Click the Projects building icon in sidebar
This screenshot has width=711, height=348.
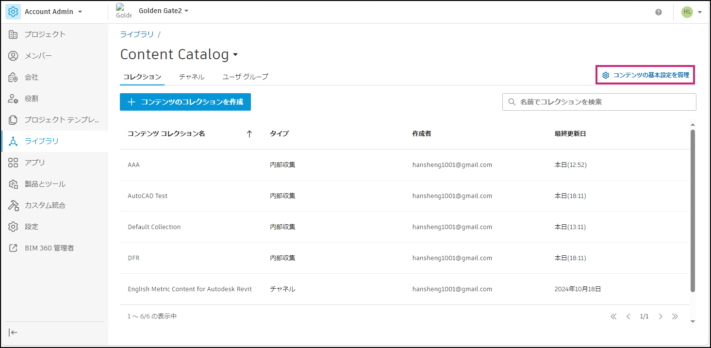coord(14,34)
